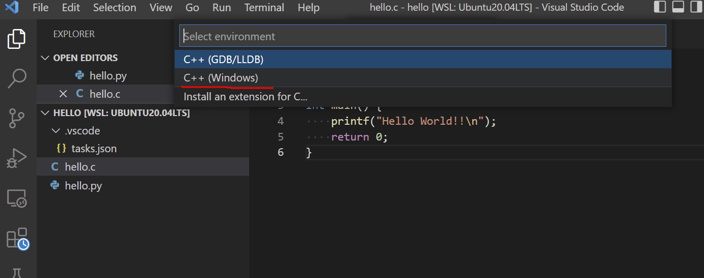Open the Edit menu
This screenshot has height=278, width=704.
coord(71,8)
